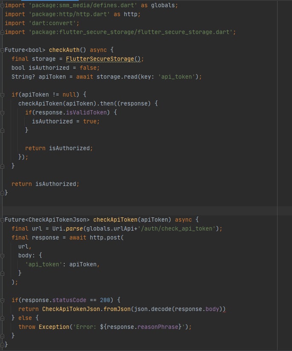Viewport: 292px width, 351px height.
Task: Click fold end marker closing the else block
Action: (x=2, y=336)
